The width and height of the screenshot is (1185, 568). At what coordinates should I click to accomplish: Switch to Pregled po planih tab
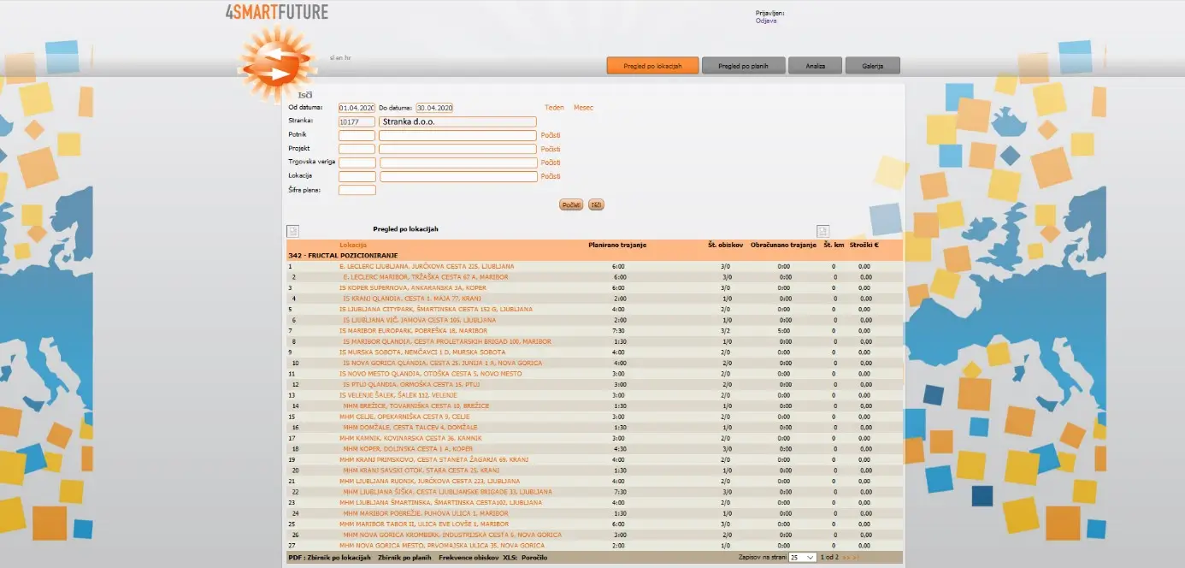tap(743, 66)
